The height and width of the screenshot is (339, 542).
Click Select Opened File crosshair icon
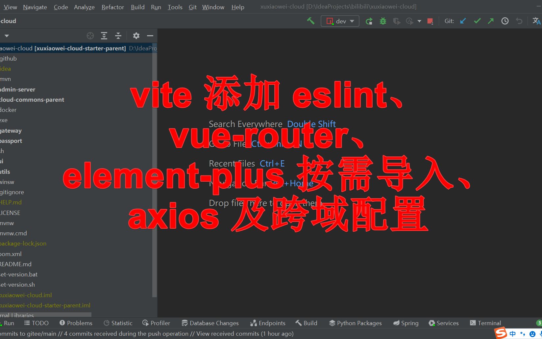point(90,36)
